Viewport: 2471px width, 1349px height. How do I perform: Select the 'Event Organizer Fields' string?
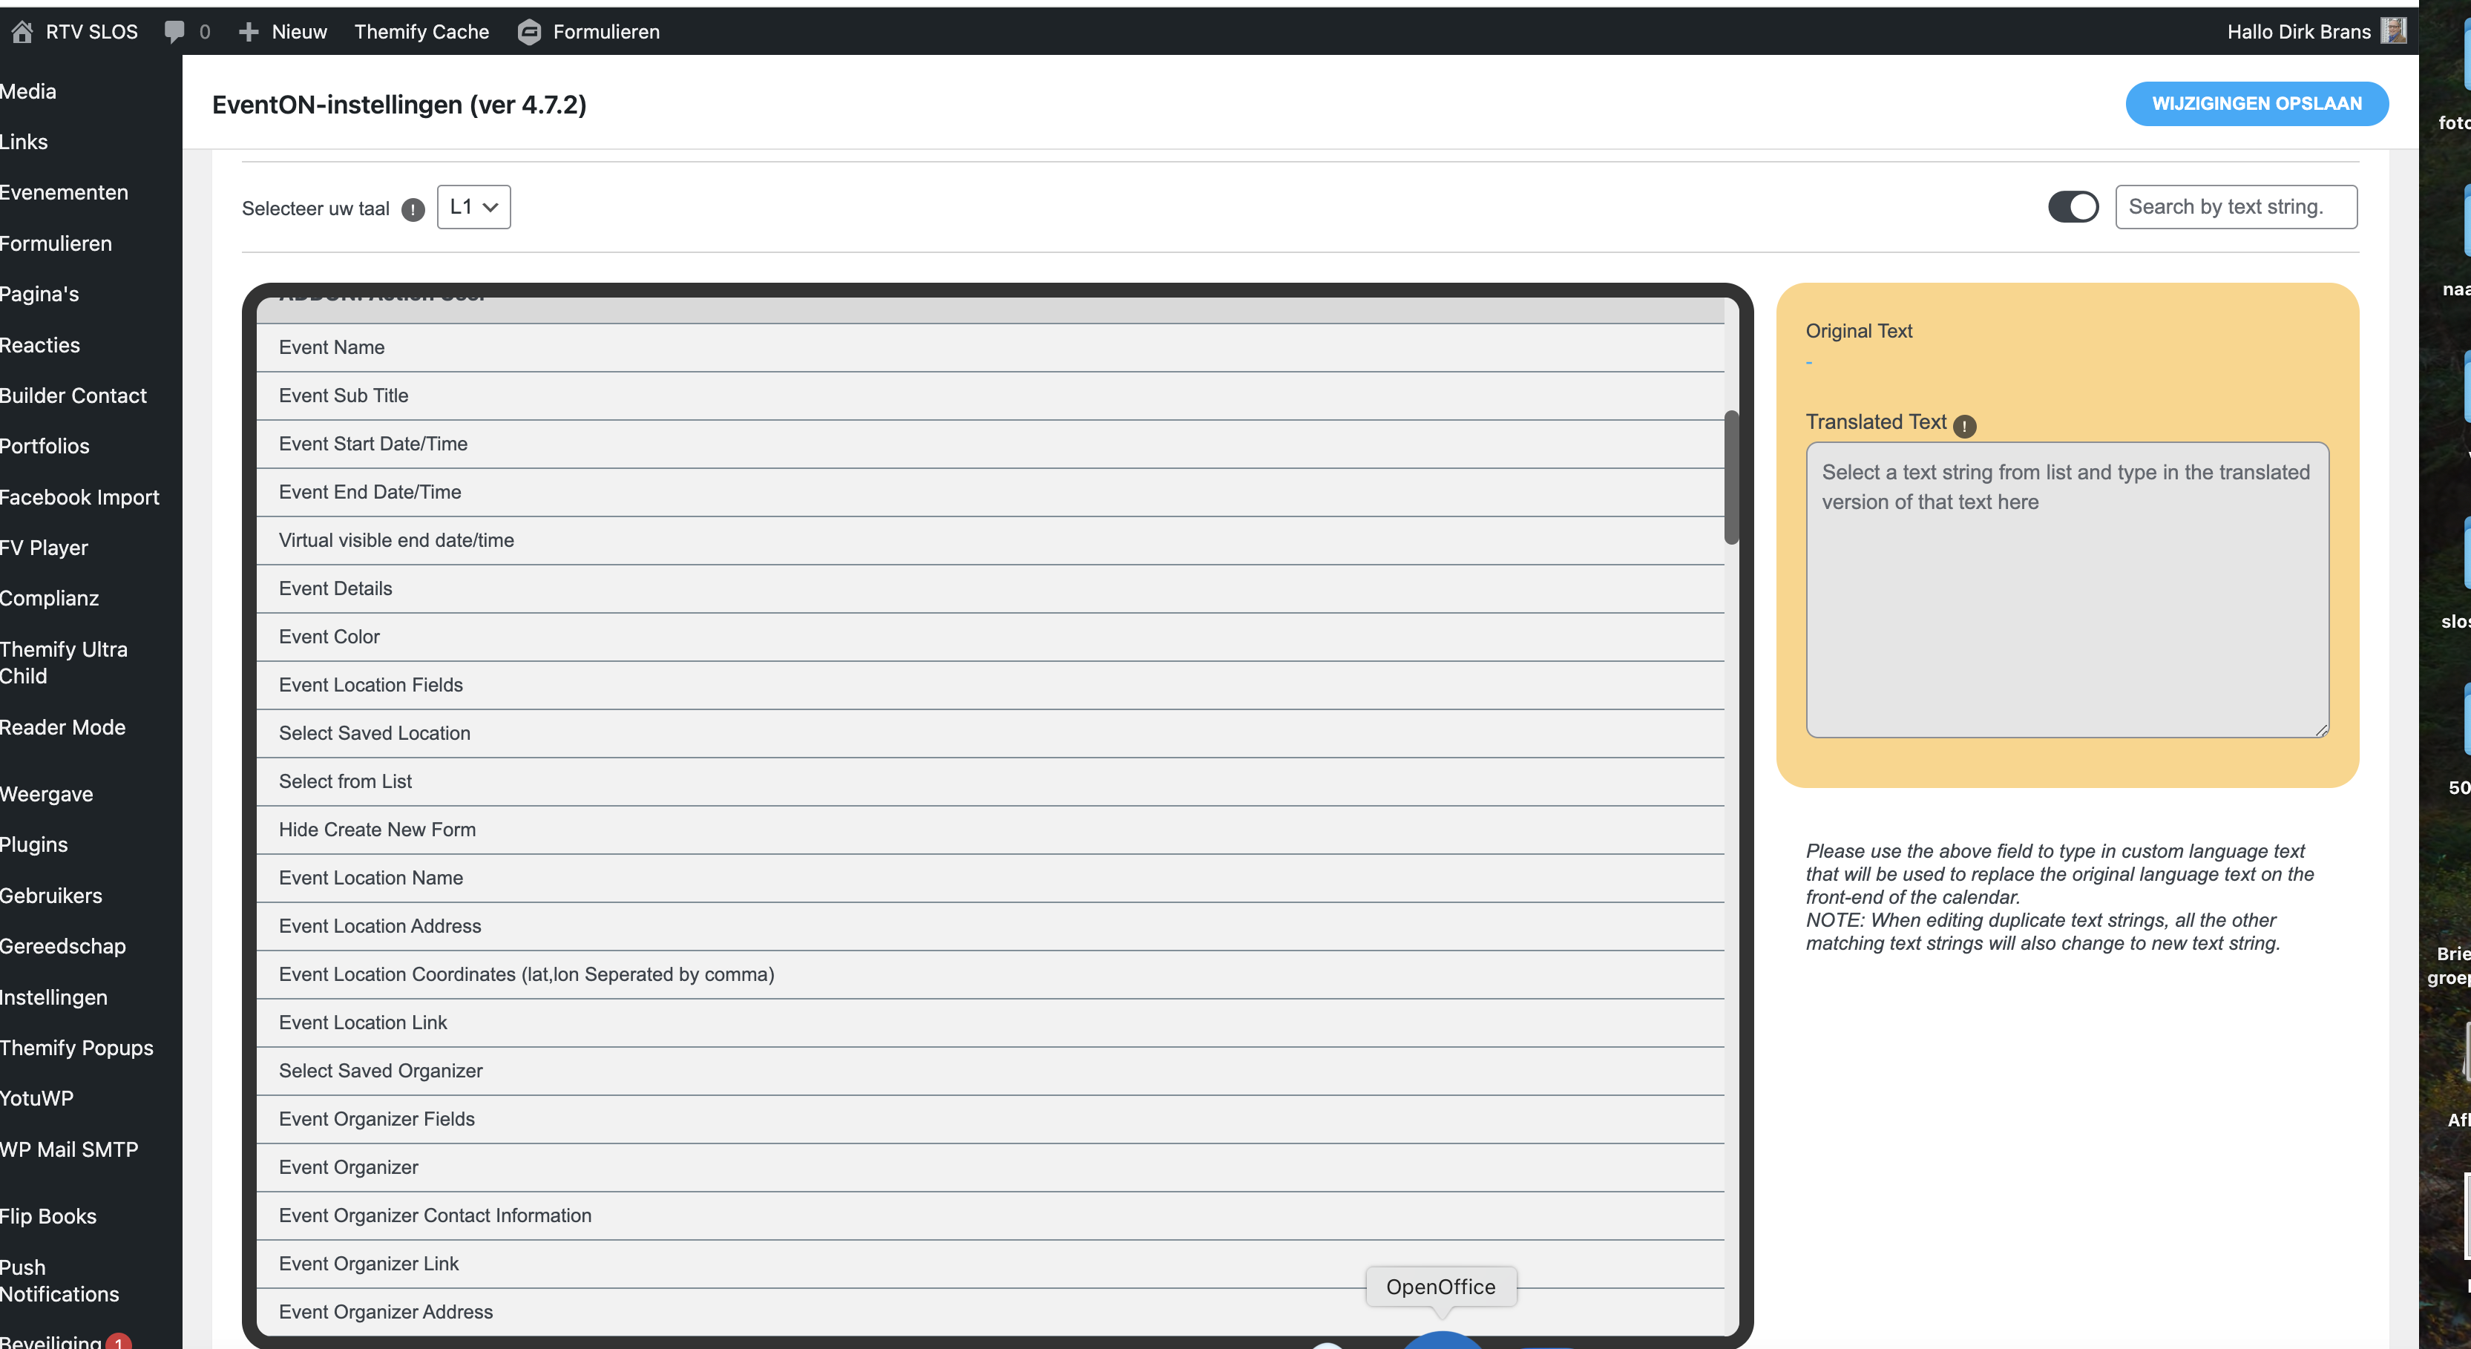(x=990, y=1120)
